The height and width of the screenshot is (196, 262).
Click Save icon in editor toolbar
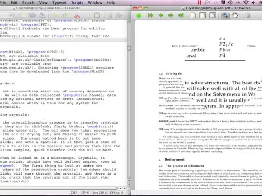[43, 15]
